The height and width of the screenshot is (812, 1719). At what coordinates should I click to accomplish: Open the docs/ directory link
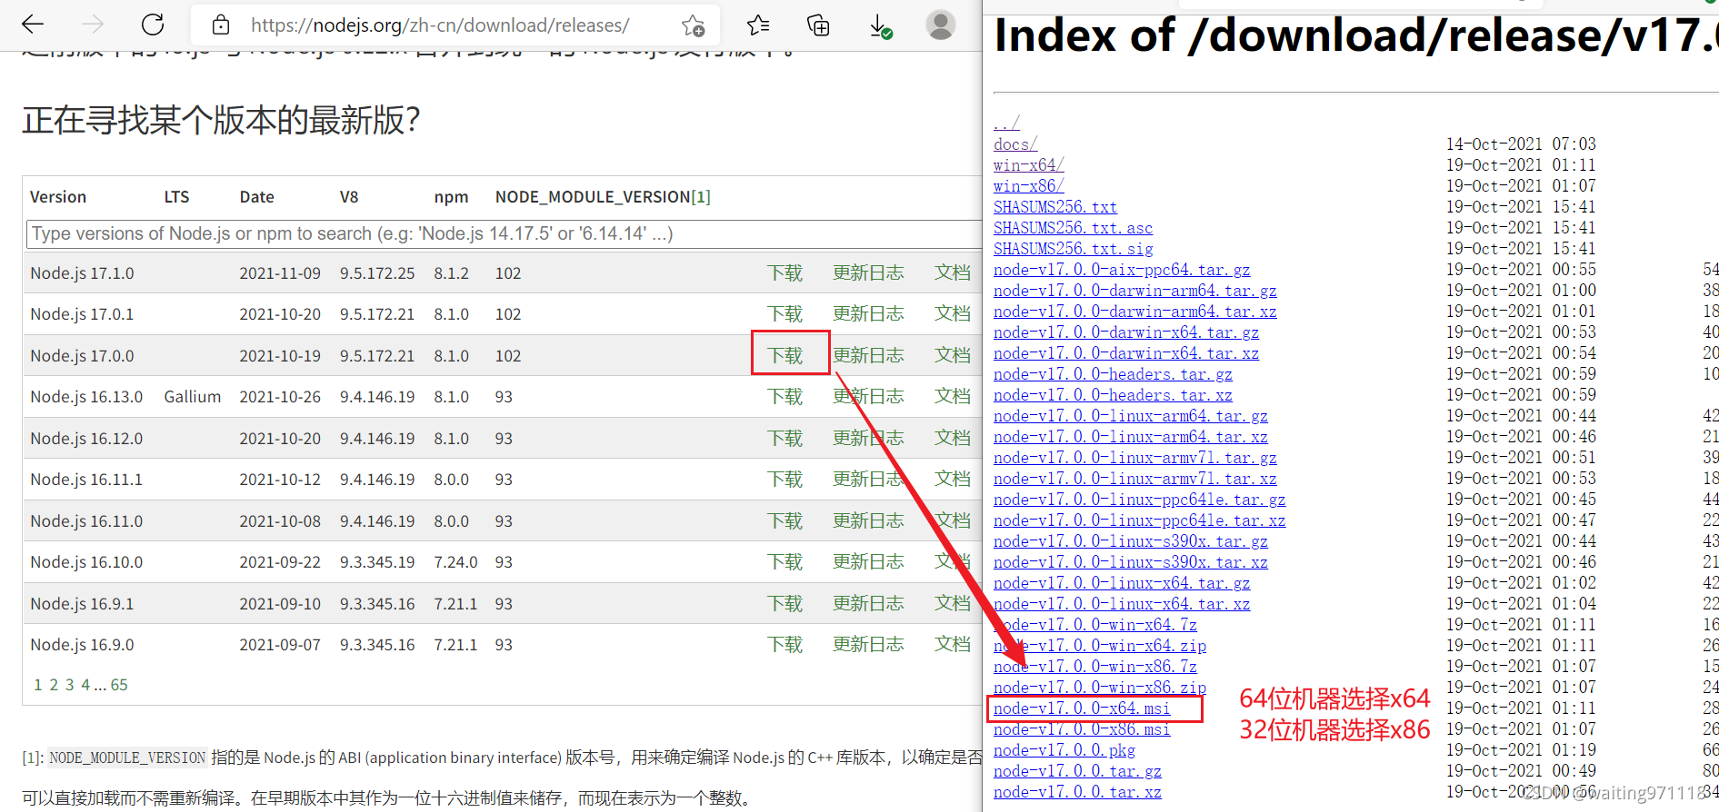(1014, 144)
